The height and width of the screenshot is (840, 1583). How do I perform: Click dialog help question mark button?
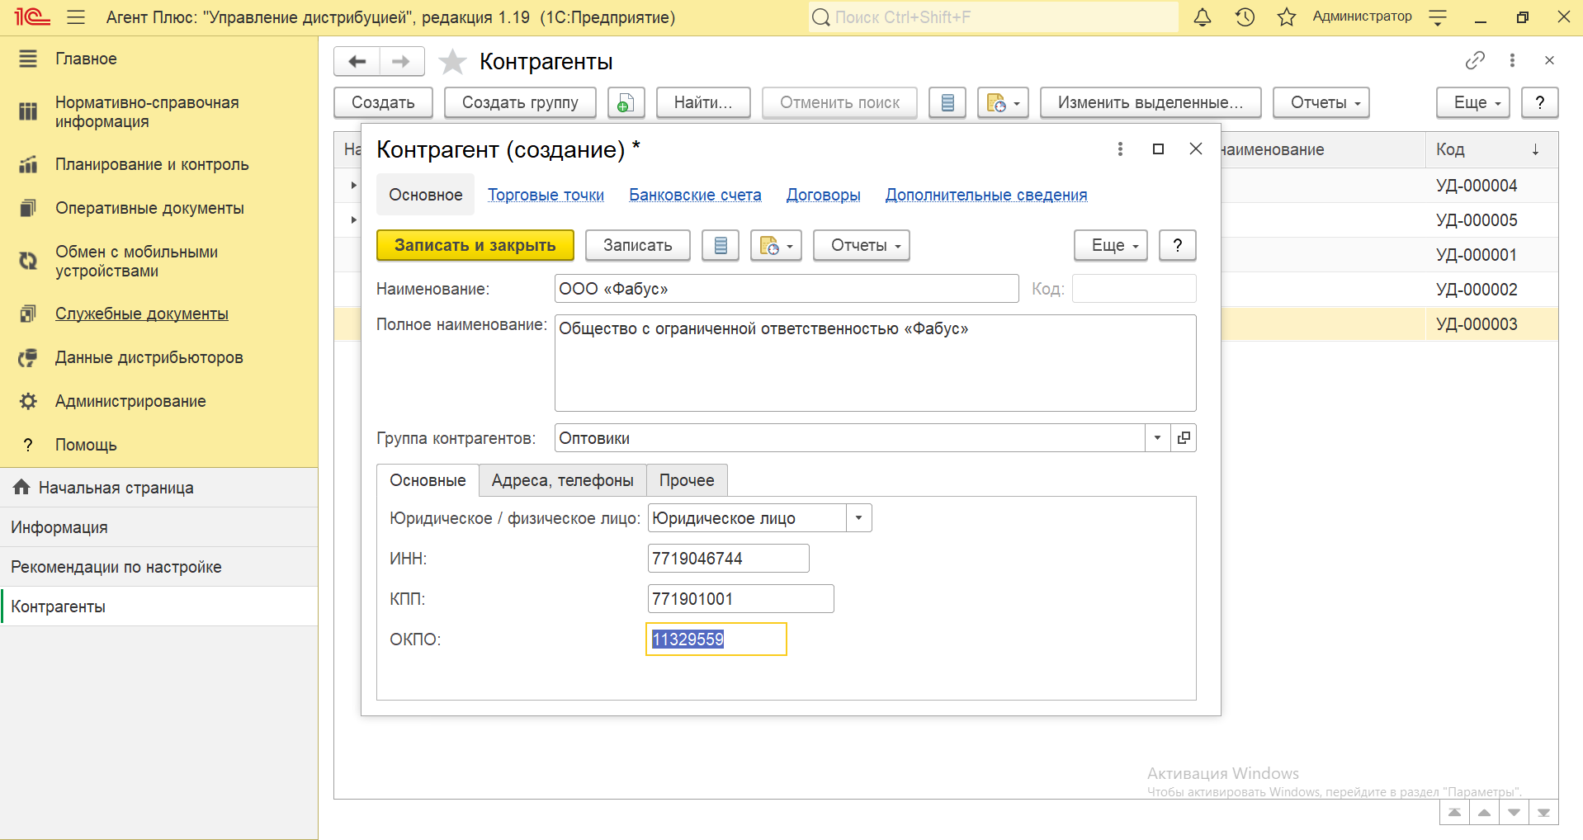click(x=1178, y=246)
